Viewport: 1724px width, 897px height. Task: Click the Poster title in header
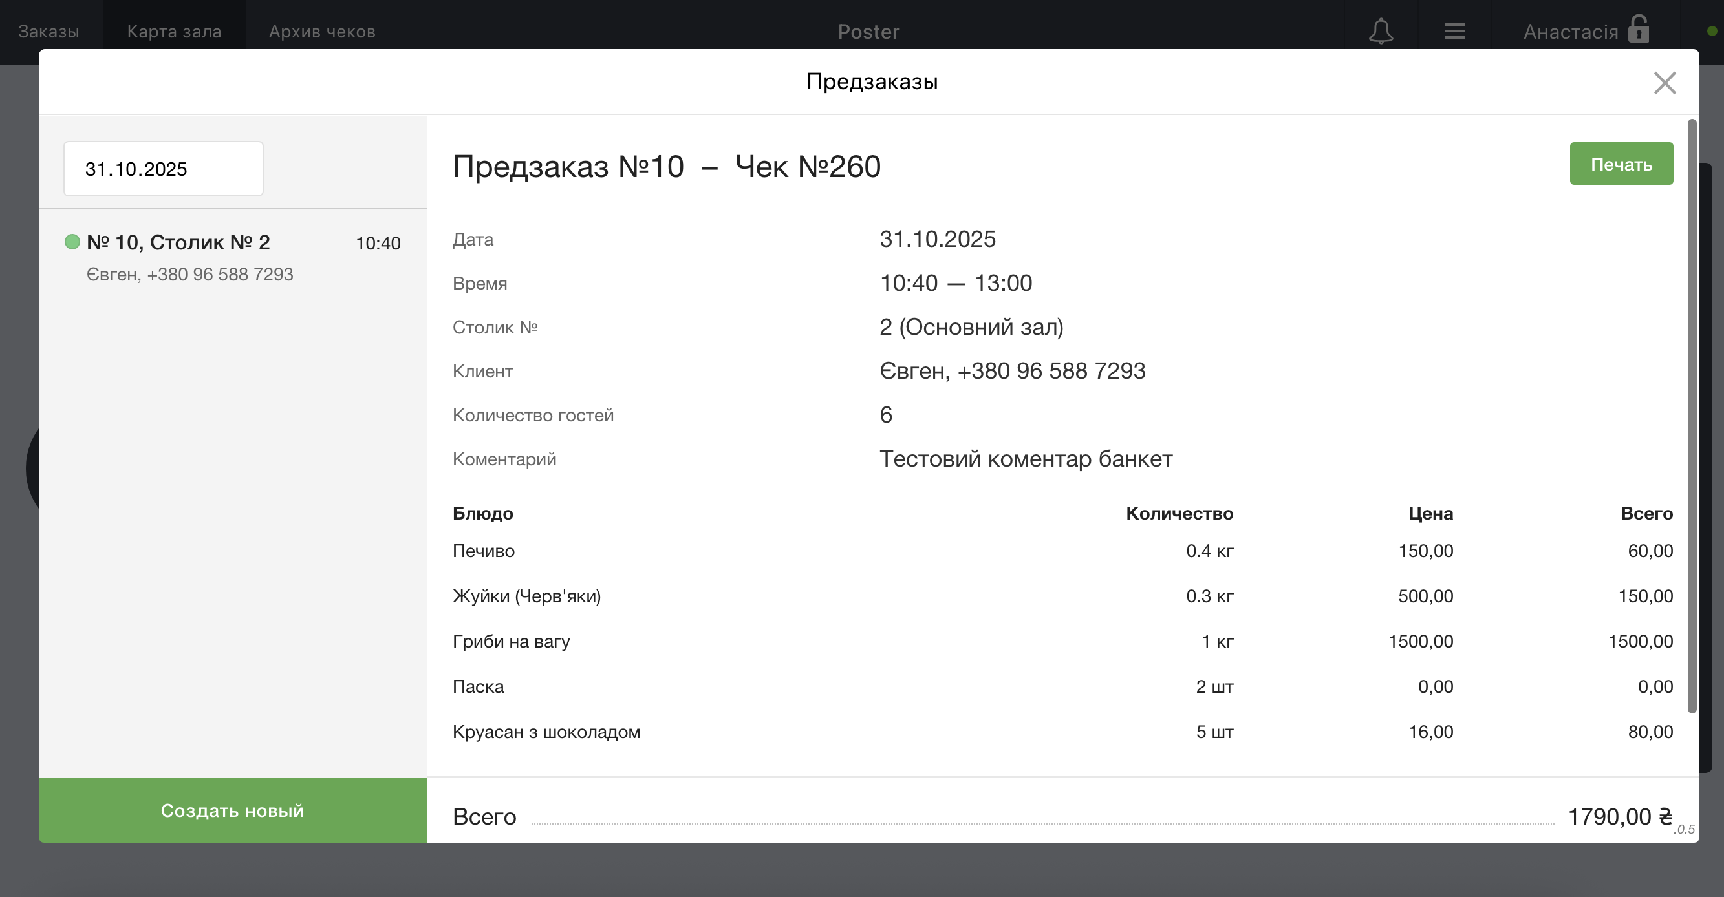click(868, 31)
